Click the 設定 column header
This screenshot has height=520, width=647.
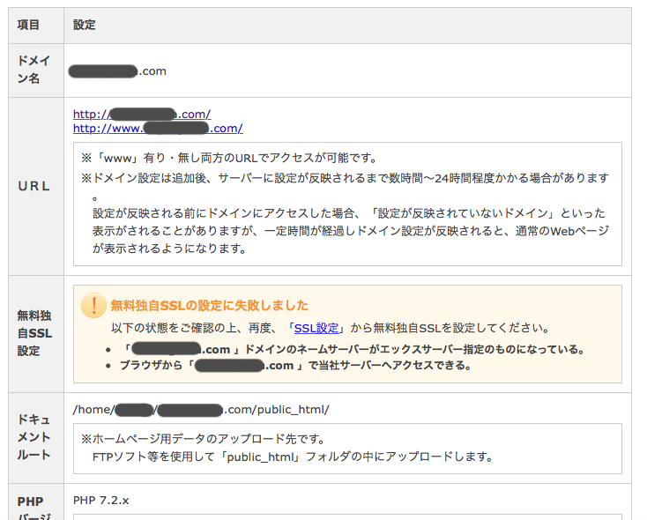(x=85, y=26)
